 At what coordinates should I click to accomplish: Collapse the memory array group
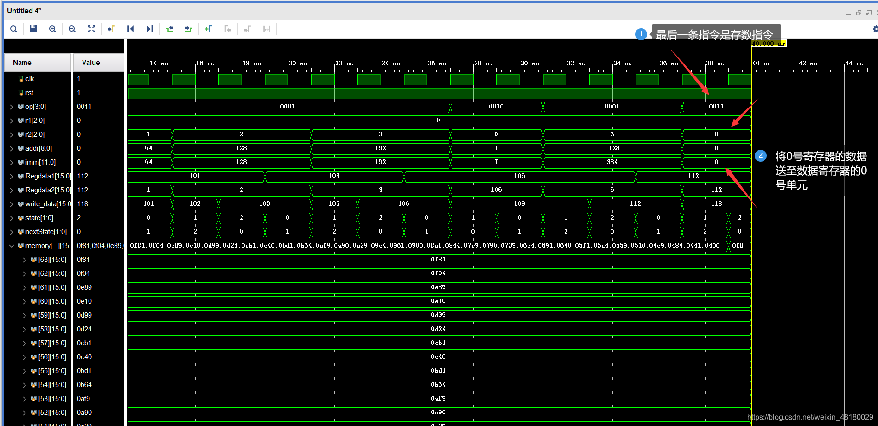coord(12,246)
